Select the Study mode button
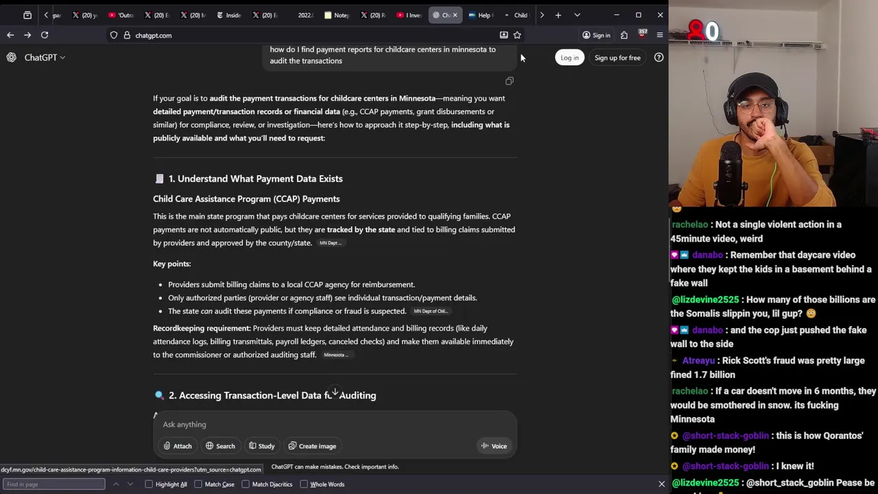This screenshot has height=494, width=878. pos(261,446)
